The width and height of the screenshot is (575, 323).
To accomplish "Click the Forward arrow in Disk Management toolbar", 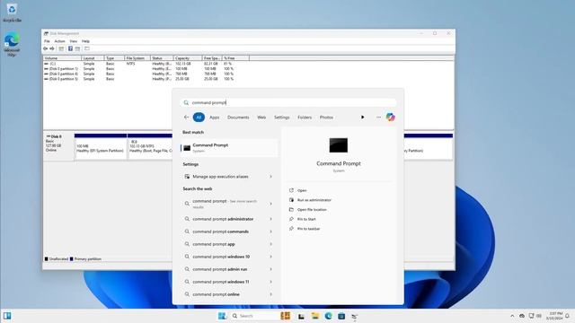I will [x=52, y=48].
